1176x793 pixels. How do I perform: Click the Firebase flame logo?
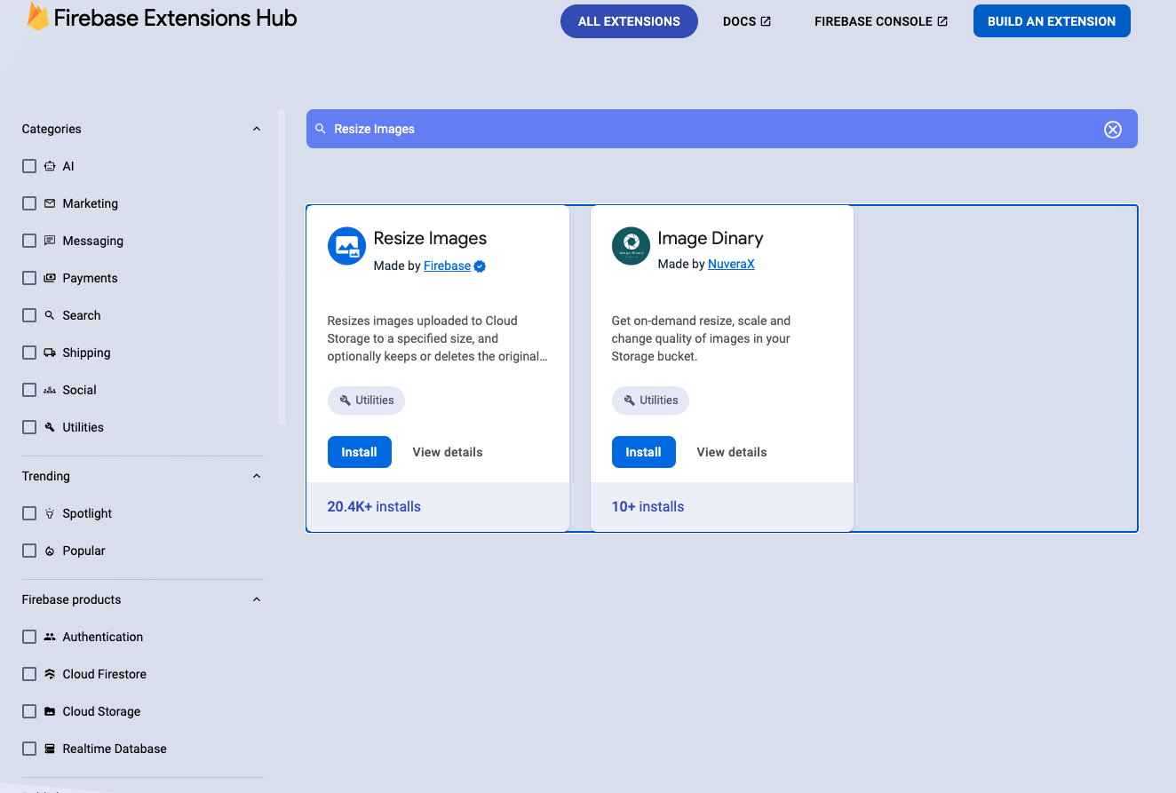pos(37,16)
